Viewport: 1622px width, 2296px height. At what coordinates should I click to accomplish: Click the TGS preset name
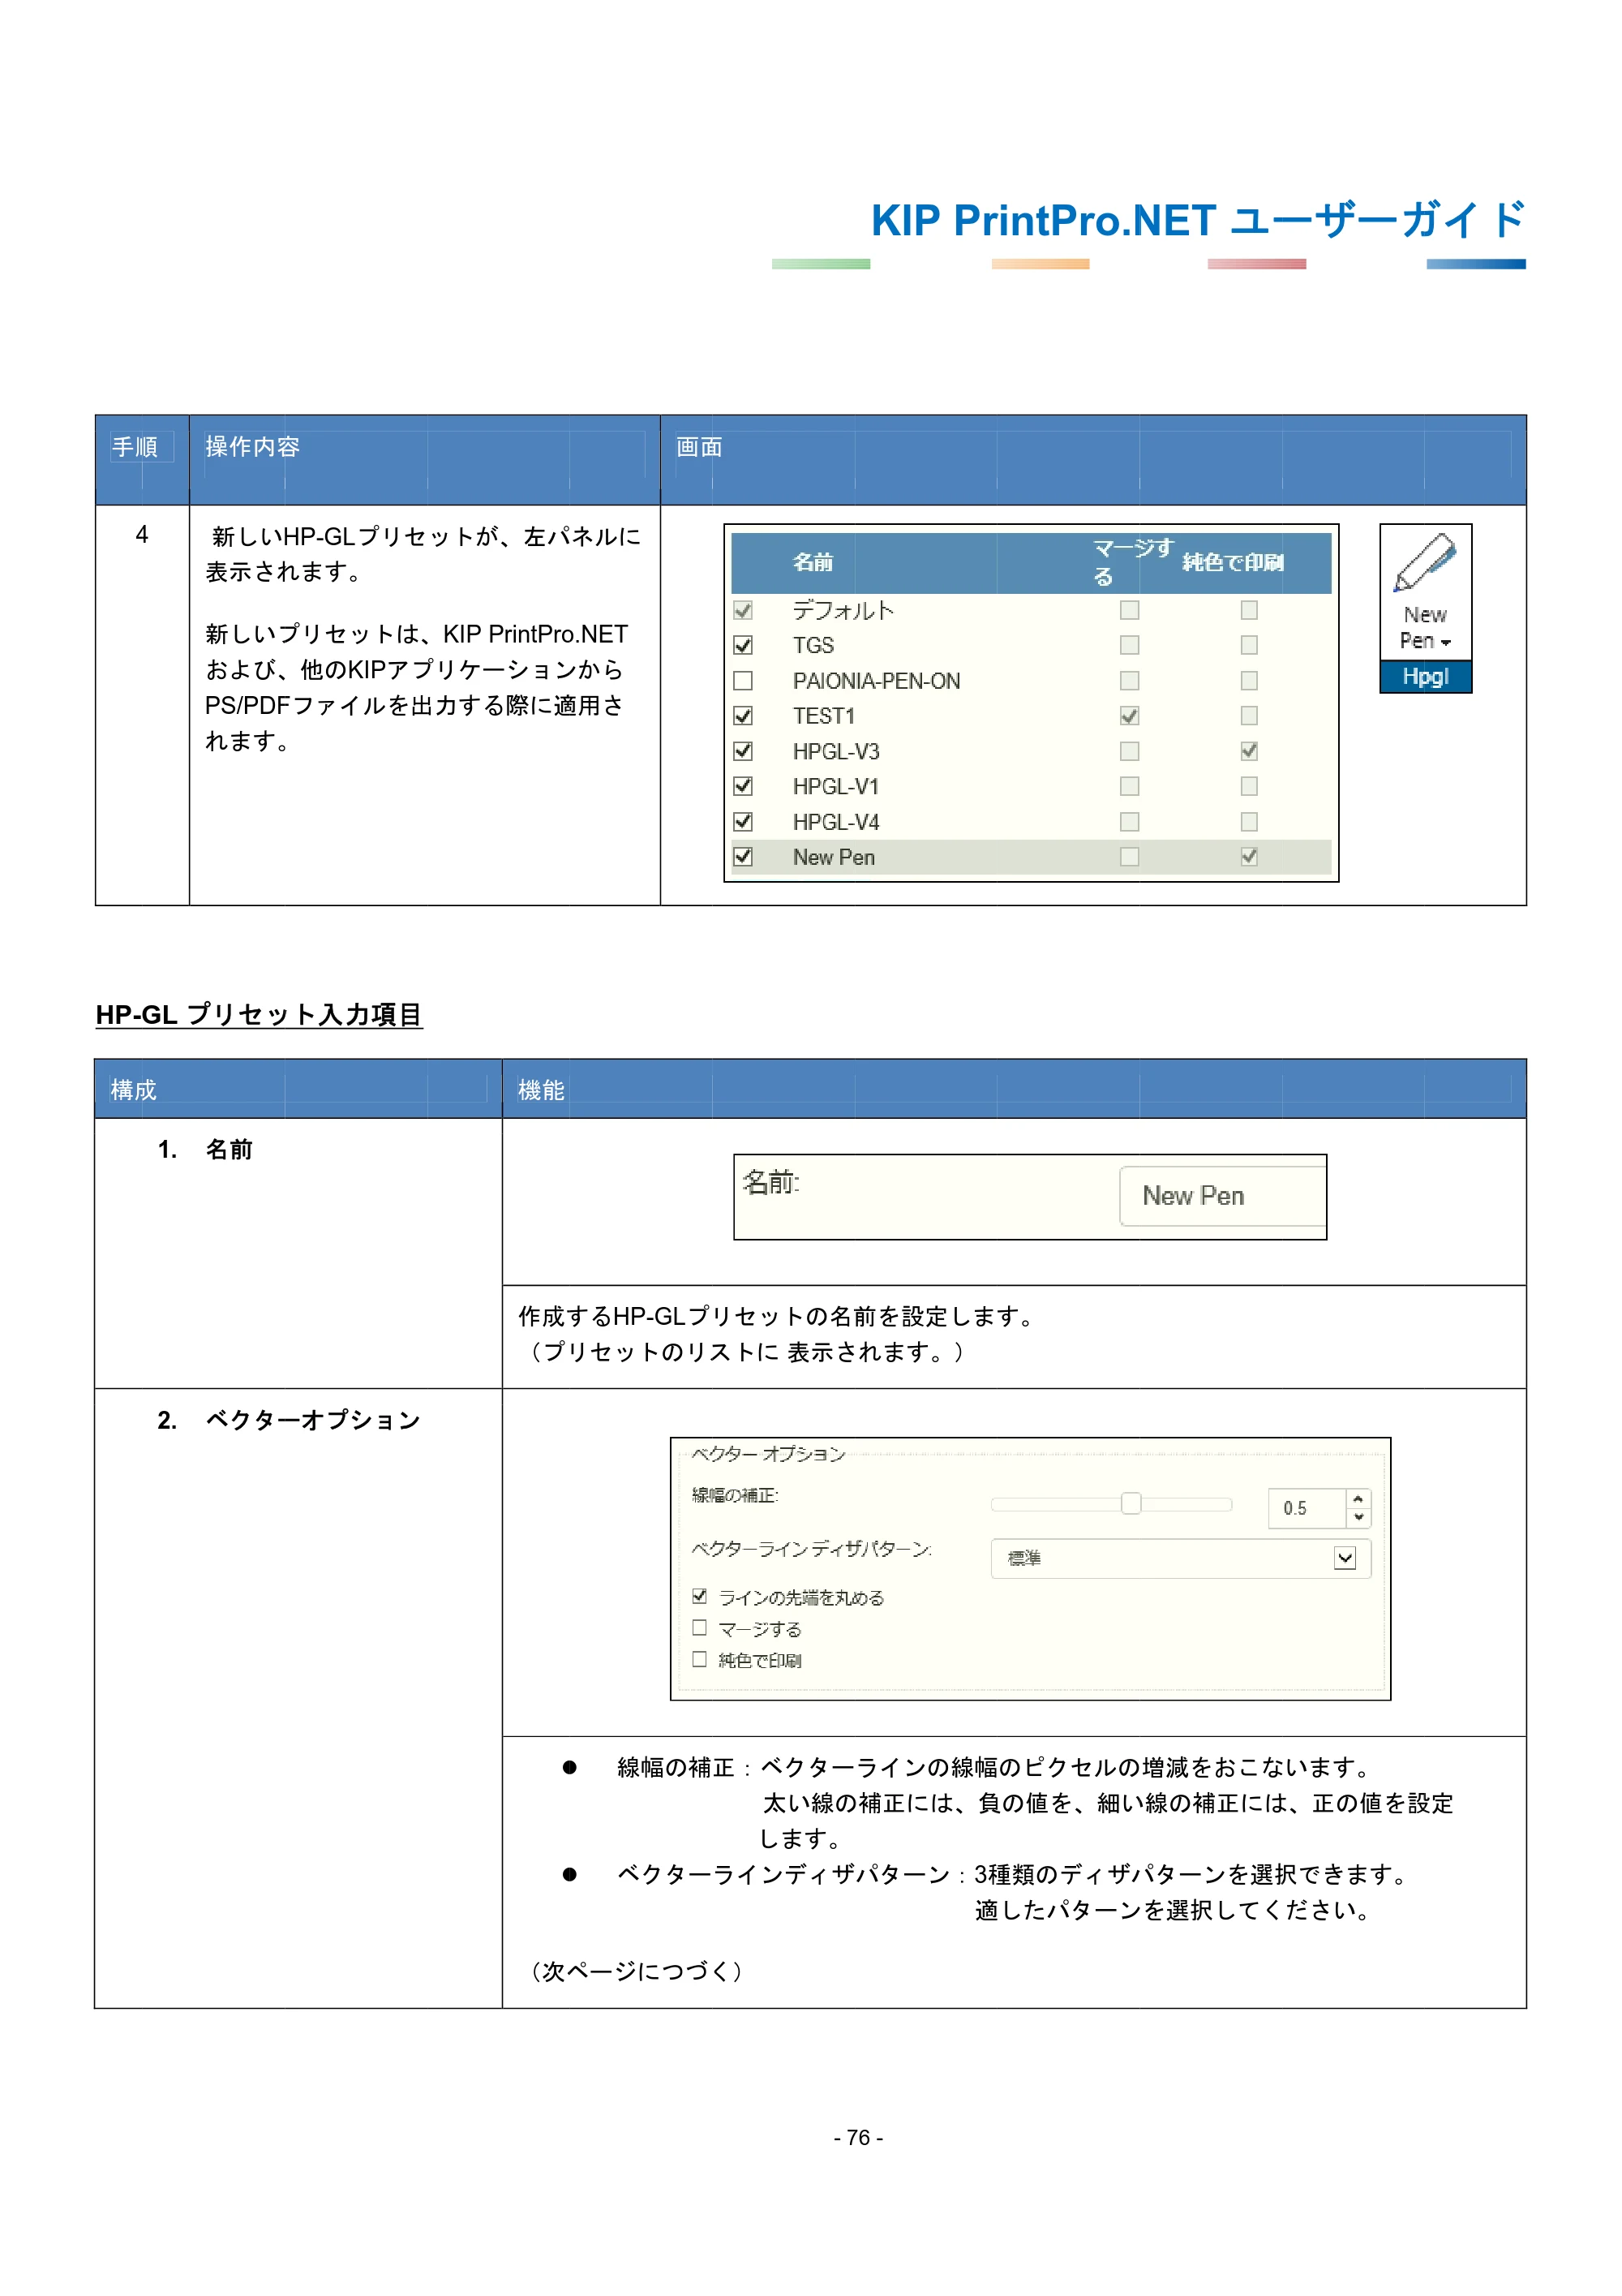click(x=813, y=645)
